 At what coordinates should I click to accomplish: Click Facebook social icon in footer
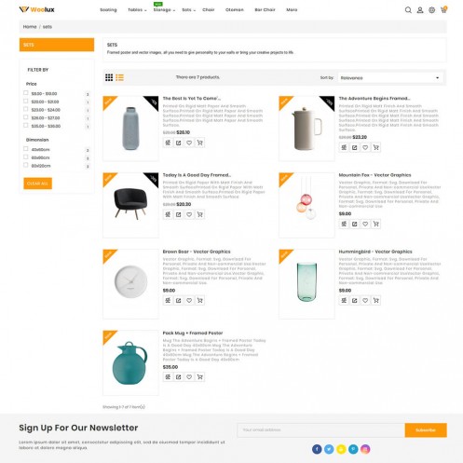[317, 449]
